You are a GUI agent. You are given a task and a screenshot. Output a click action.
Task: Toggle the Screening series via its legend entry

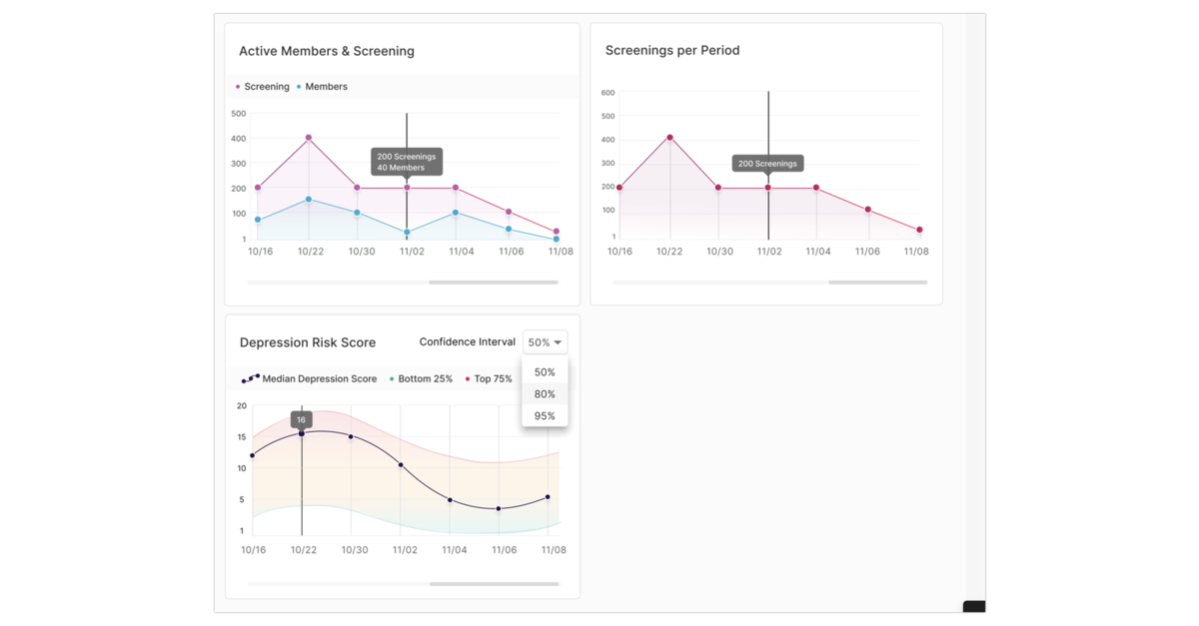tap(262, 87)
